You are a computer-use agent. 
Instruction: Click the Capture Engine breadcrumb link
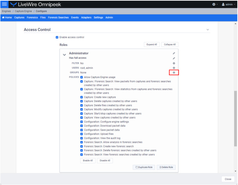tap(23, 11)
